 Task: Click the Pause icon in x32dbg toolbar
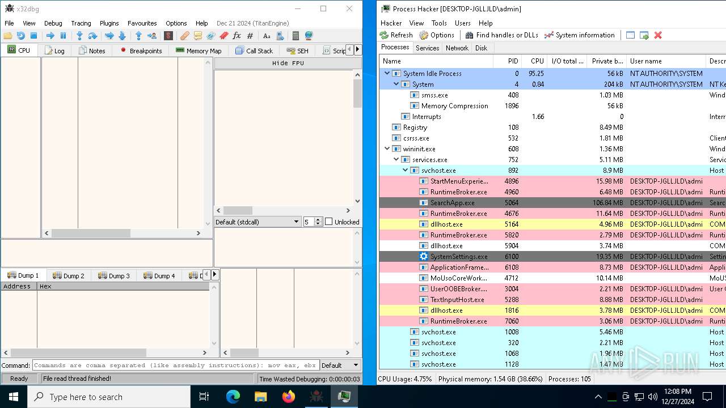tap(63, 36)
